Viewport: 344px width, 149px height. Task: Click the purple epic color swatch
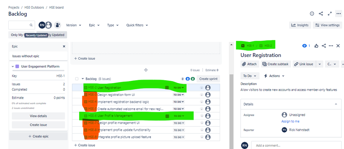coord(17,66)
